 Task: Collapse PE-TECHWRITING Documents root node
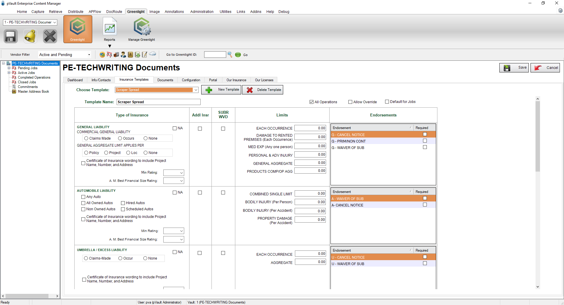pyautogui.click(x=3, y=63)
